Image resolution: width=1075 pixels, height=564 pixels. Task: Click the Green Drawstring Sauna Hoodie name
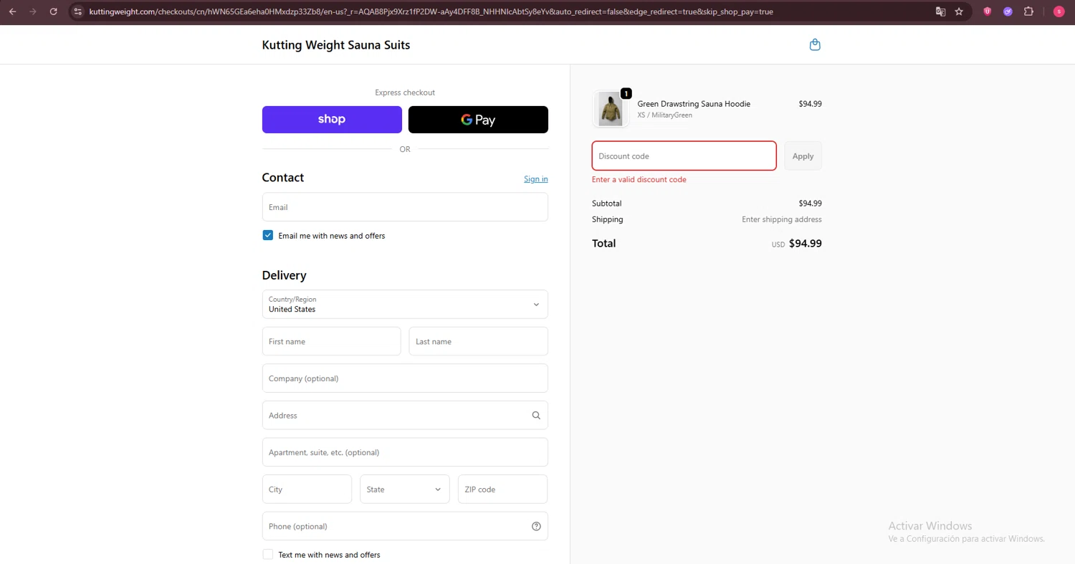tap(694, 104)
